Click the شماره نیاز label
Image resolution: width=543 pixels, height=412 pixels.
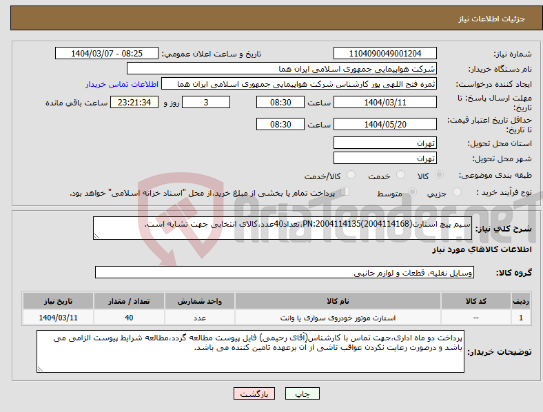point(513,54)
